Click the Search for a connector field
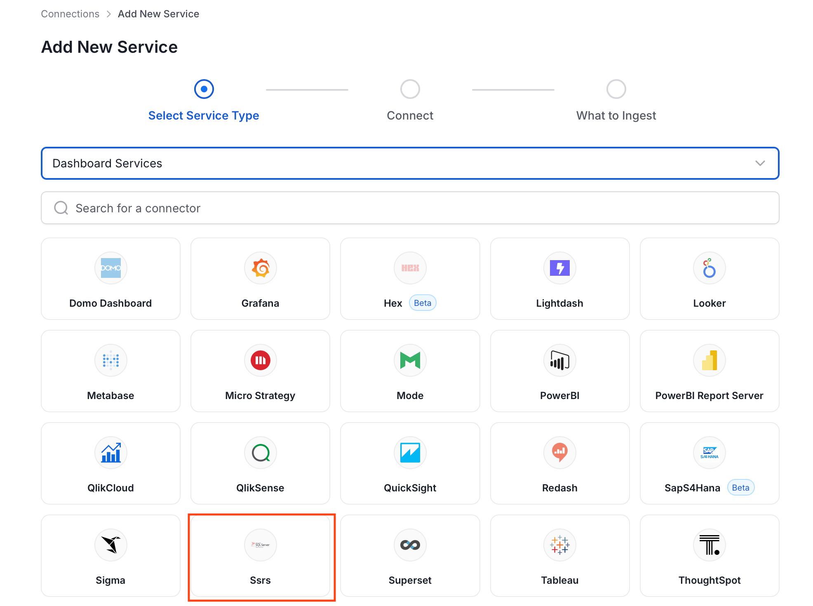 tap(410, 208)
